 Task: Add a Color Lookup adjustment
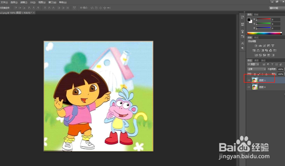coord(275,50)
